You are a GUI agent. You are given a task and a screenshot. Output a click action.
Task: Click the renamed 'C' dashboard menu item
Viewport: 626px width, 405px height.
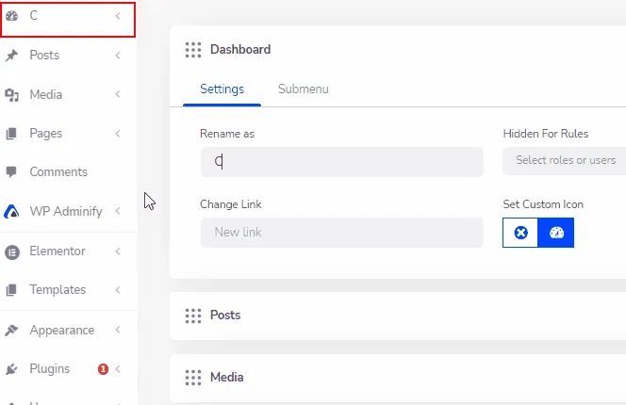pos(68,20)
